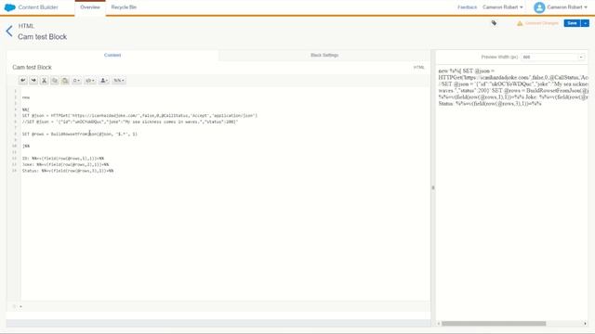Screen dimensions: 595x334
Task: Click the SET @json HTTPGet code line
Action: [139, 115]
